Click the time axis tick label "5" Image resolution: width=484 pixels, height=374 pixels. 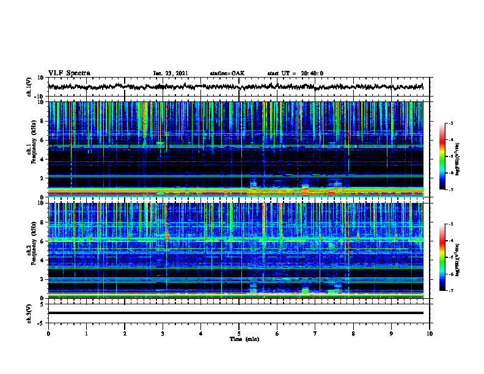point(239,333)
